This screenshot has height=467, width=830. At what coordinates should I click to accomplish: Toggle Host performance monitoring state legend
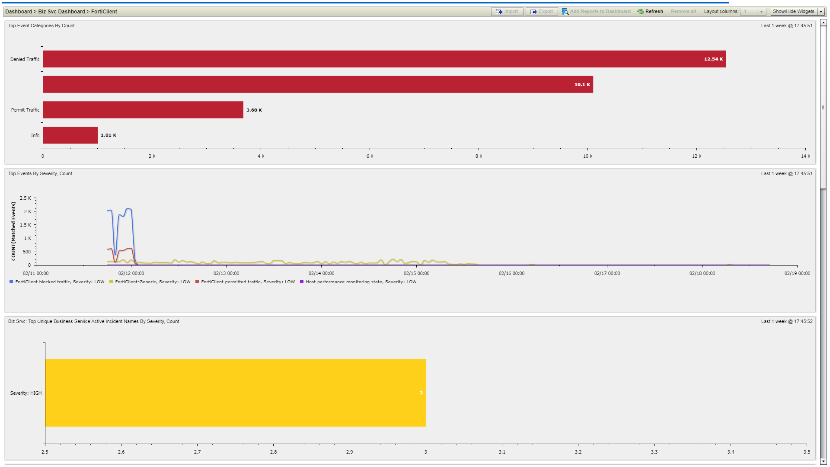[x=361, y=282]
